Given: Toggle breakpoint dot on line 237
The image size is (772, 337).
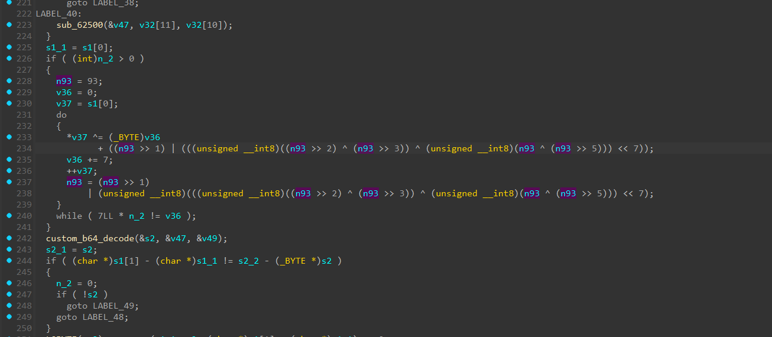Looking at the screenshot, I should 9,182.
